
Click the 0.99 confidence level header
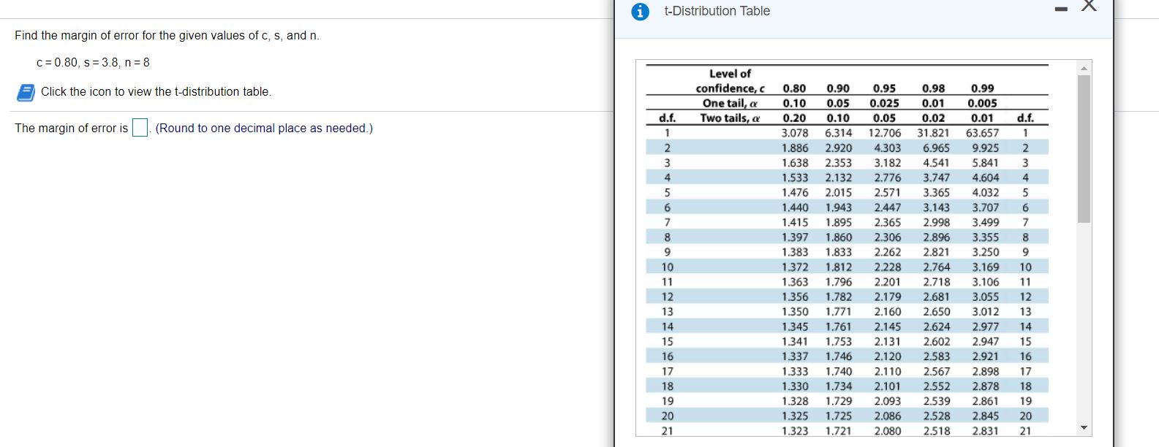pyautogui.click(x=982, y=88)
